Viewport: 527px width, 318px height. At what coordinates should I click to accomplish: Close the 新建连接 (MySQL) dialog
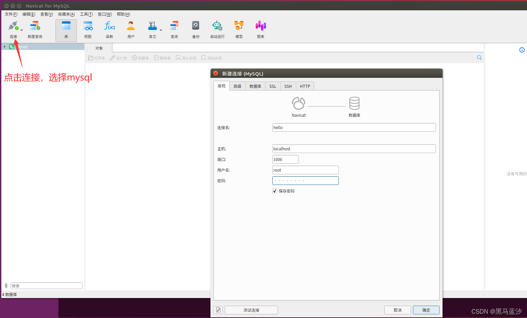tap(216, 74)
